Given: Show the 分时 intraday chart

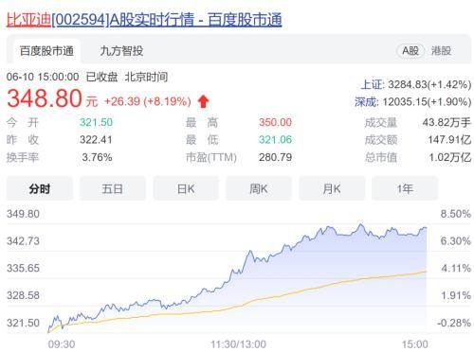Looking at the screenshot, I should pyautogui.click(x=40, y=189).
